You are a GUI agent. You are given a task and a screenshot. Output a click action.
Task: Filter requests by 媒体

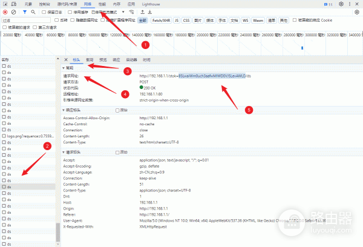[210, 21]
